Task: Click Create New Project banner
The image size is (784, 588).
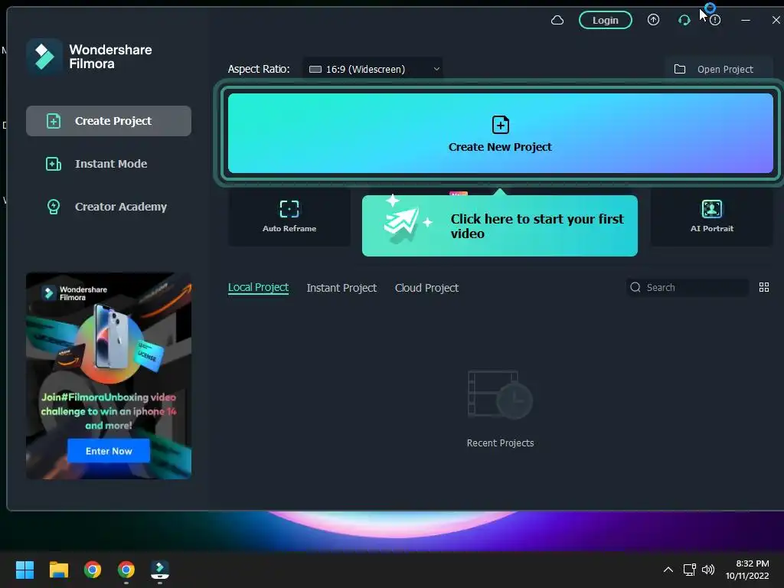Action: click(500, 133)
